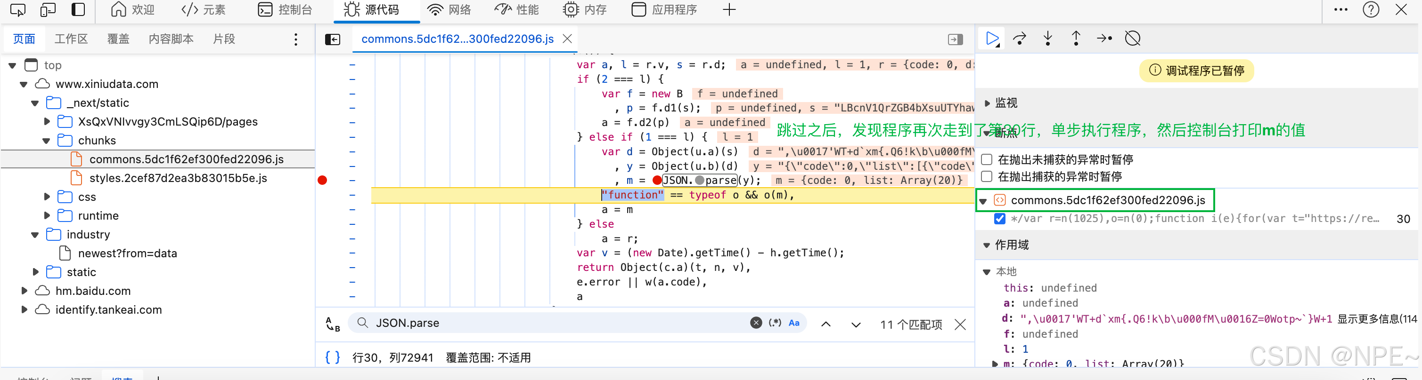The width and height of the screenshot is (1422, 380).
Task: Collapse commons.5dc1f62ef300fed22096.js breakpoint group
Action: [983, 201]
